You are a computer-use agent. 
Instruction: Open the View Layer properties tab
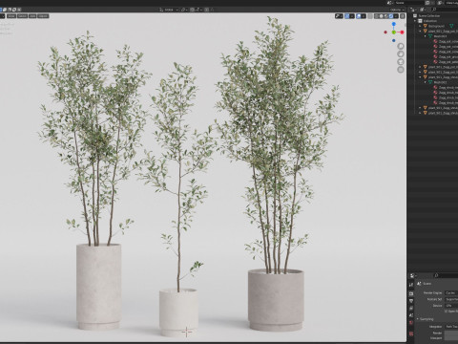coord(411,308)
